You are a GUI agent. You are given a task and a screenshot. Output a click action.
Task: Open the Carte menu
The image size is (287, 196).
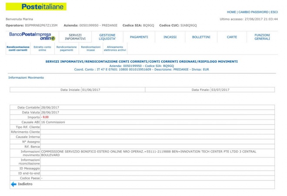click(232, 37)
